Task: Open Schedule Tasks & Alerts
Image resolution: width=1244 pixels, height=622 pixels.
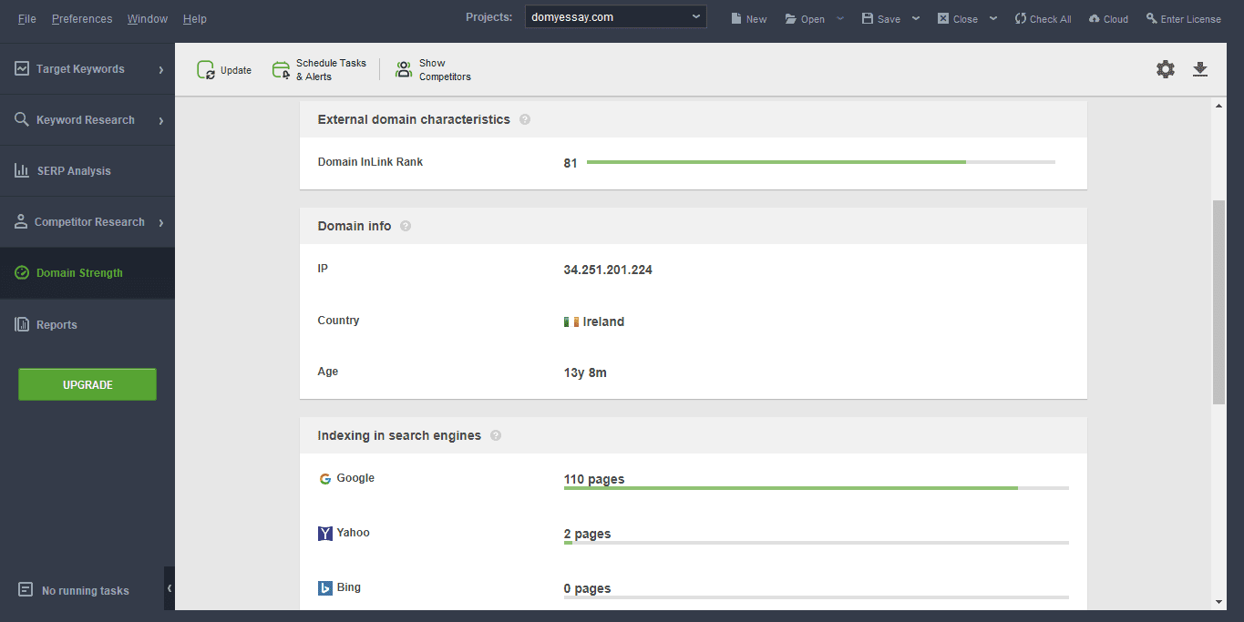Action: 279,69
